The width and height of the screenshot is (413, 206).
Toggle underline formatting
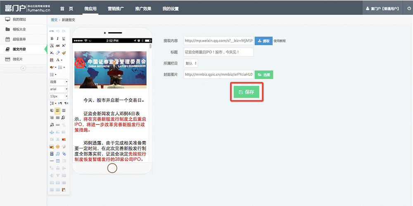(x=64, y=38)
